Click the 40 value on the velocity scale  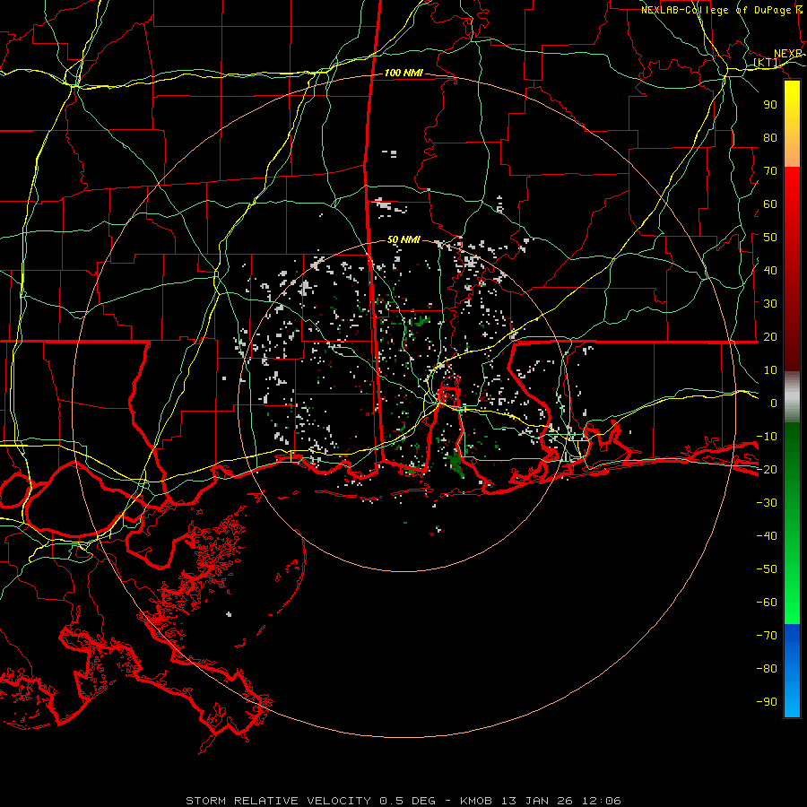770,271
